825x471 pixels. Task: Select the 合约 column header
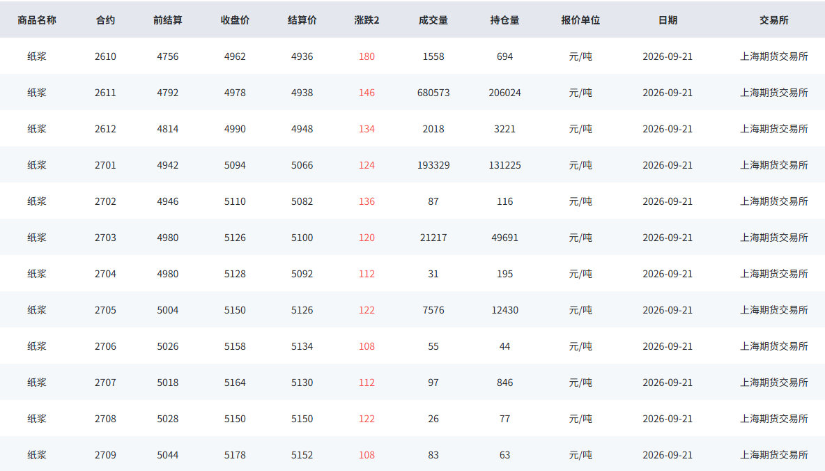click(x=105, y=20)
